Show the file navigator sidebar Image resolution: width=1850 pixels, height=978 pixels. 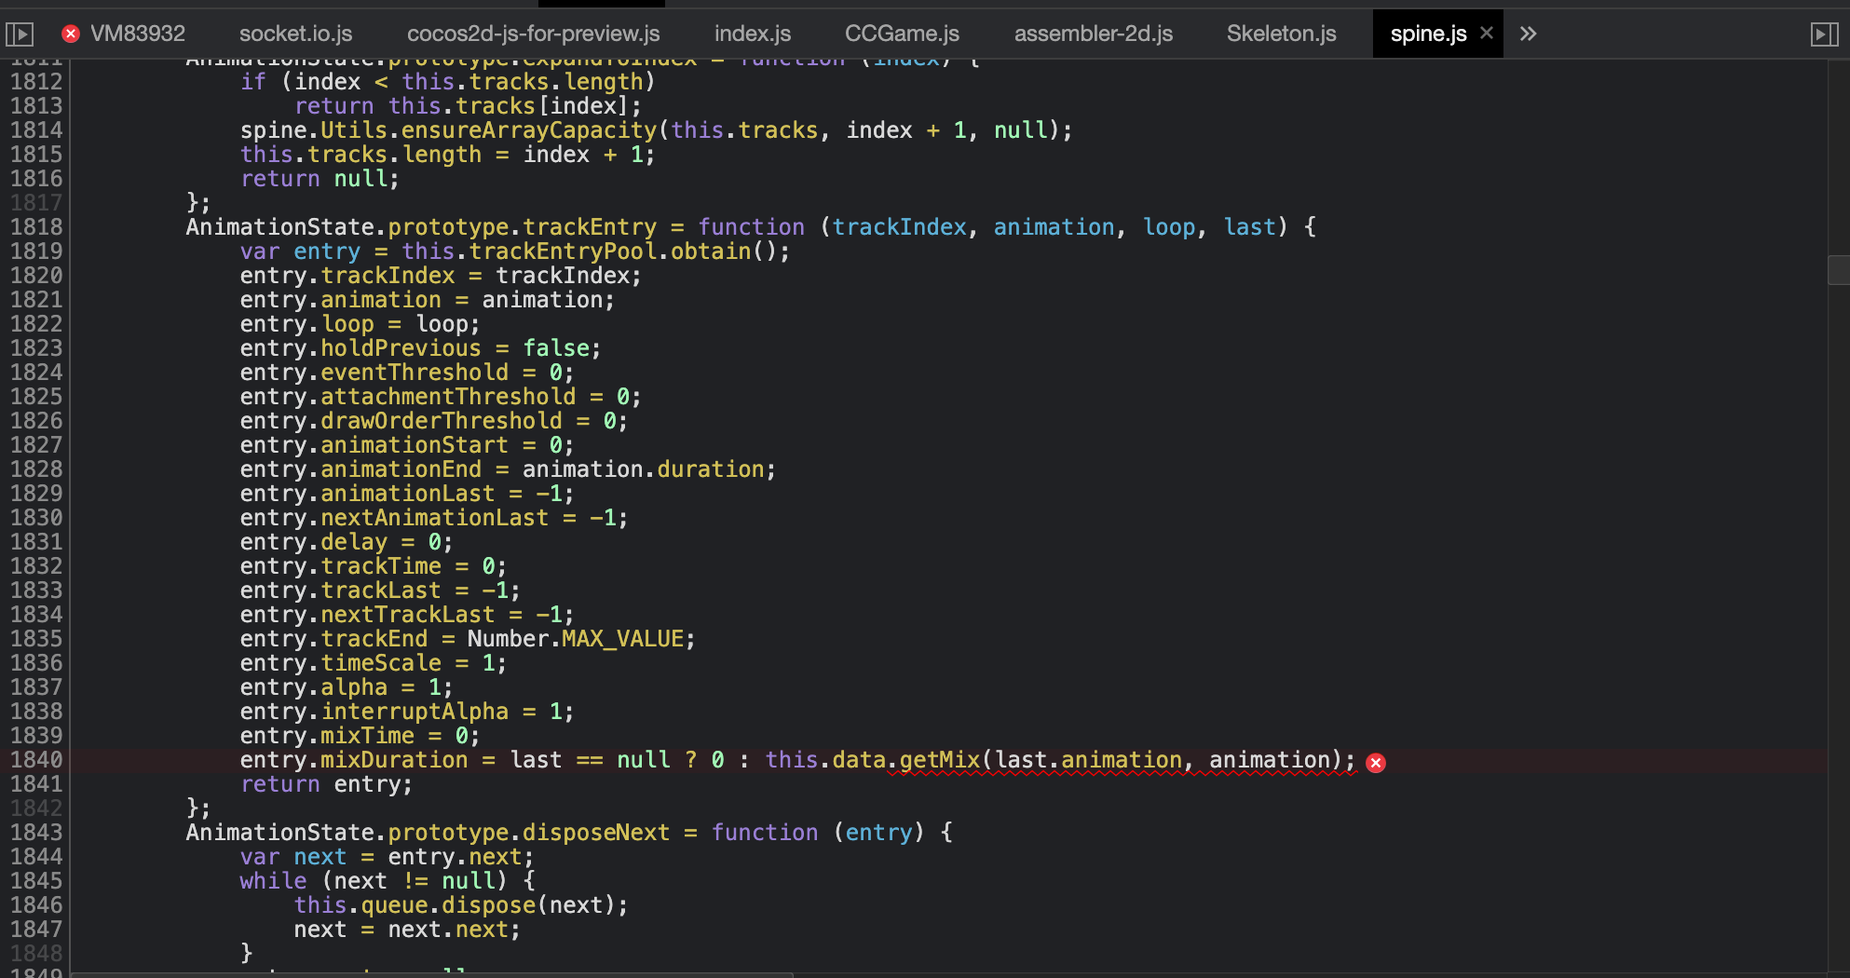click(20, 34)
